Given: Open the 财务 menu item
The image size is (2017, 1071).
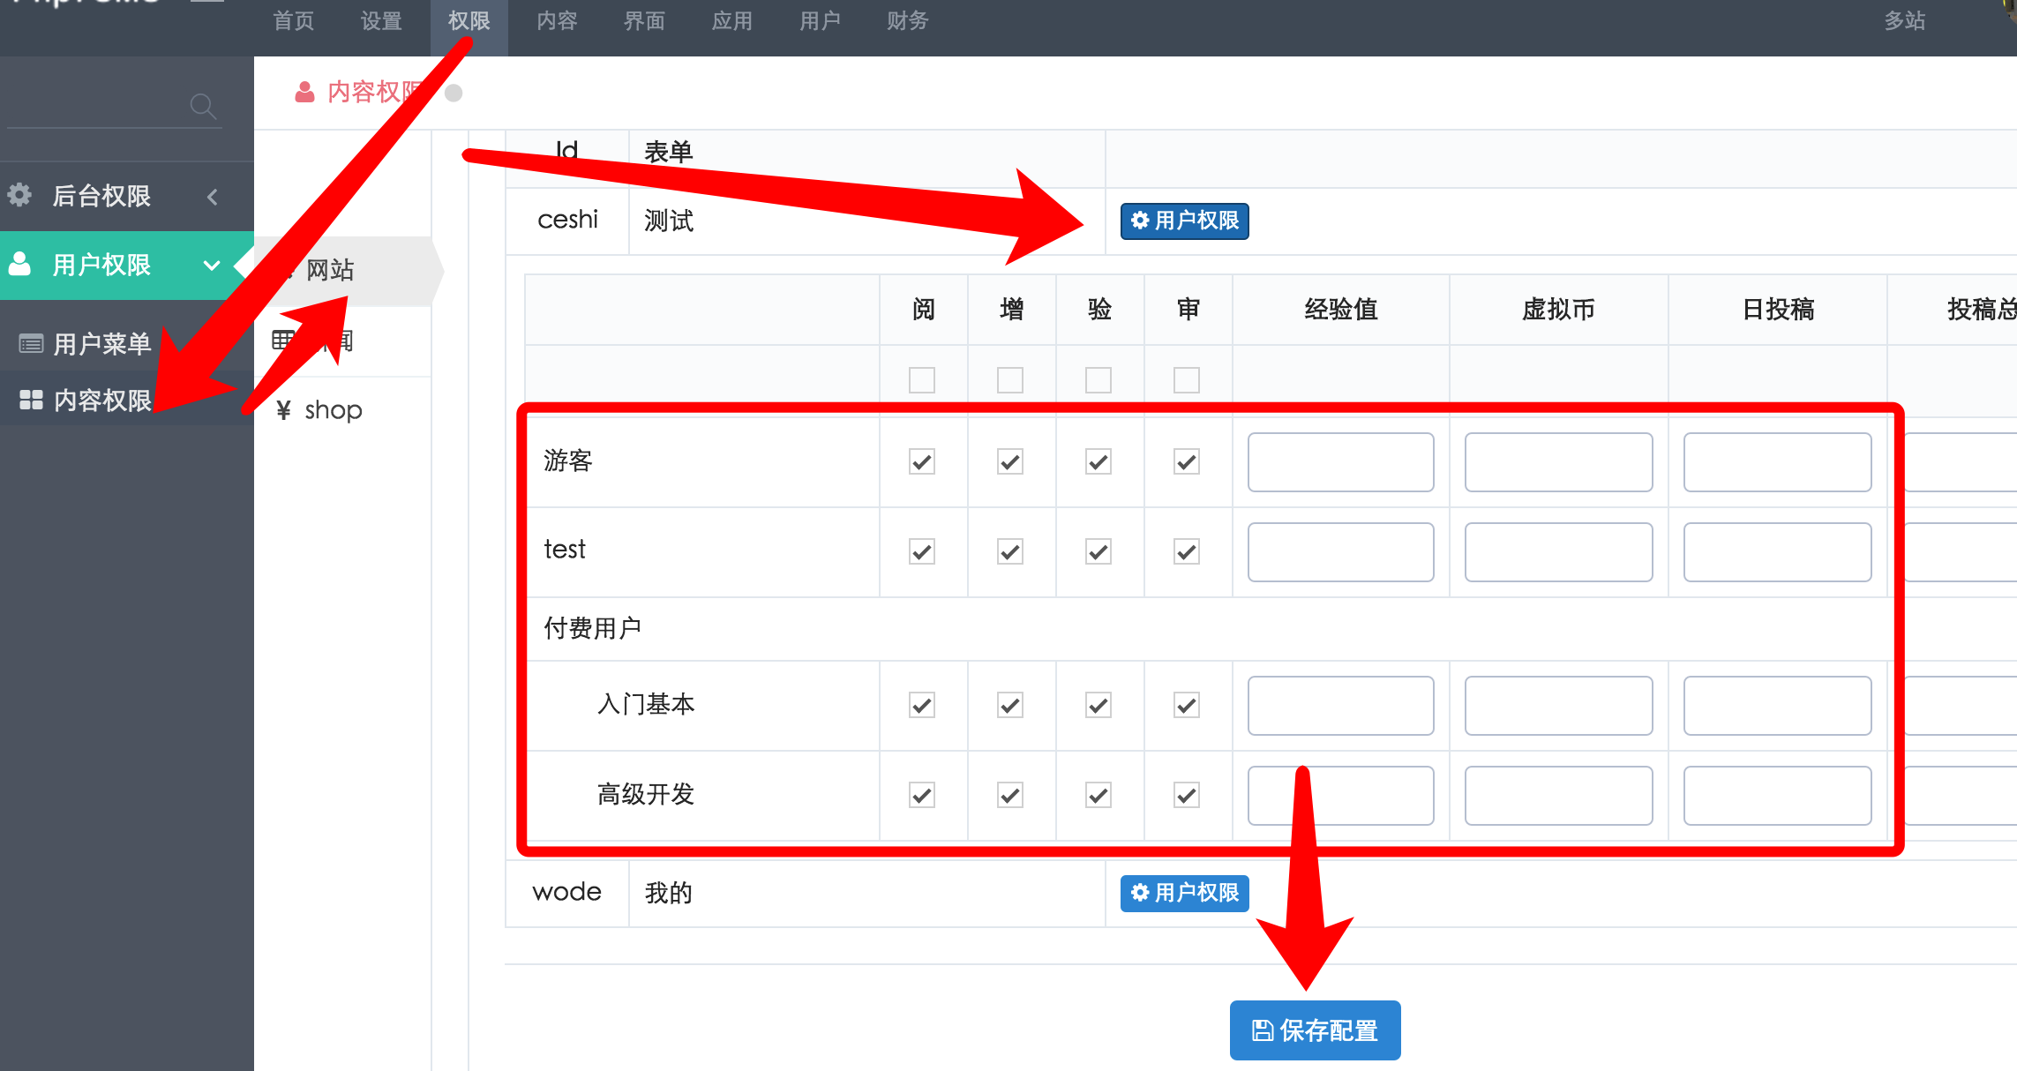Looking at the screenshot, I should [907, 20].
